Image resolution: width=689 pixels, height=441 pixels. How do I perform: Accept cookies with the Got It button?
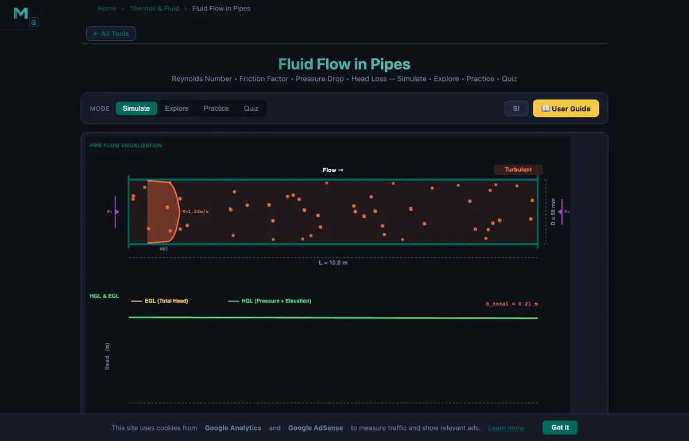point(560,427)
